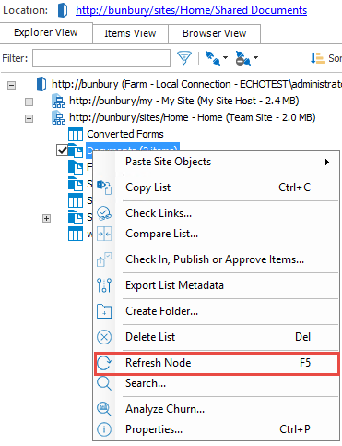The width and height of the screenshot is (342, 446).
Task: Open the disconnect plug icon's dropdown arrow
Action: click(x=255, y=58)
